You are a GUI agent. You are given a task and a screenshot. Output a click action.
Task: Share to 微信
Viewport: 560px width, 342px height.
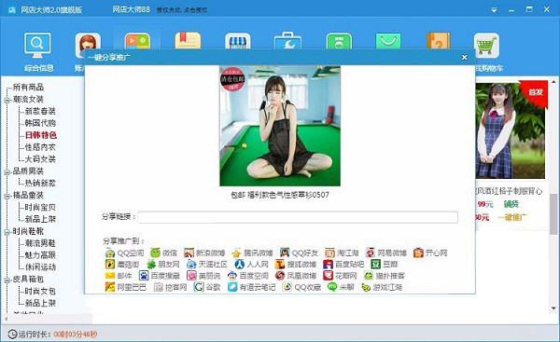coord(163,253)
